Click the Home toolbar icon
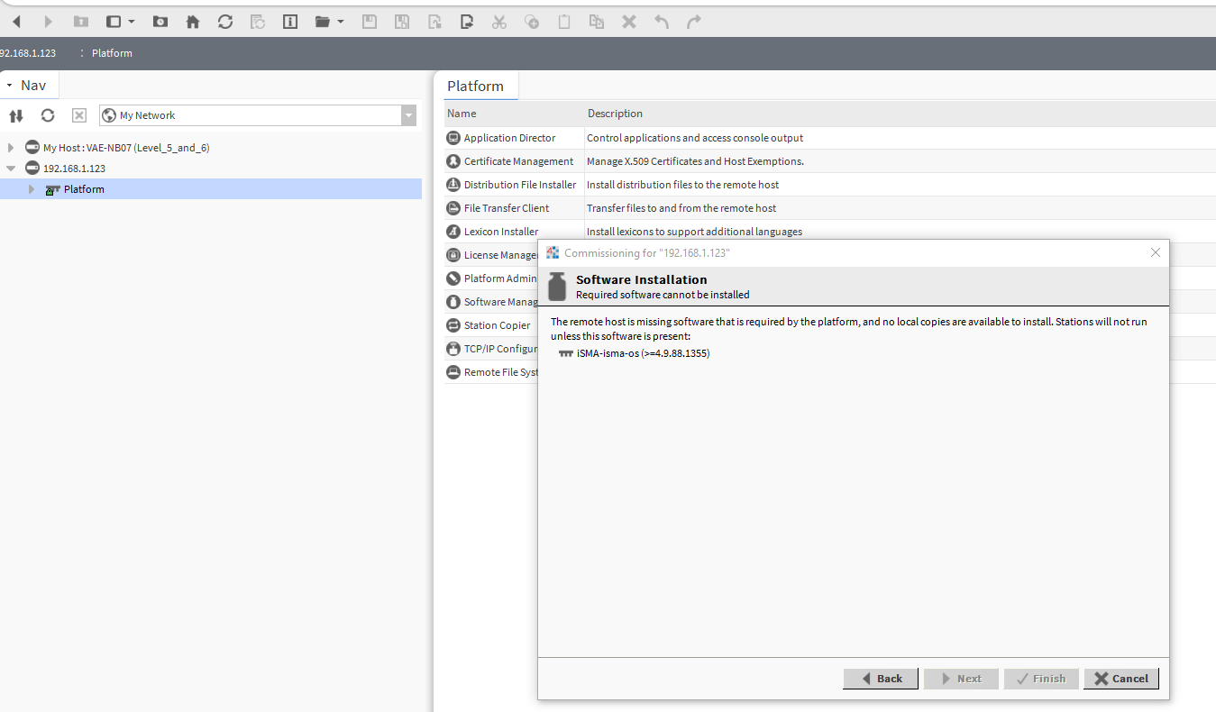This screenshot has height=712, width=1216. tap(193, 22)
